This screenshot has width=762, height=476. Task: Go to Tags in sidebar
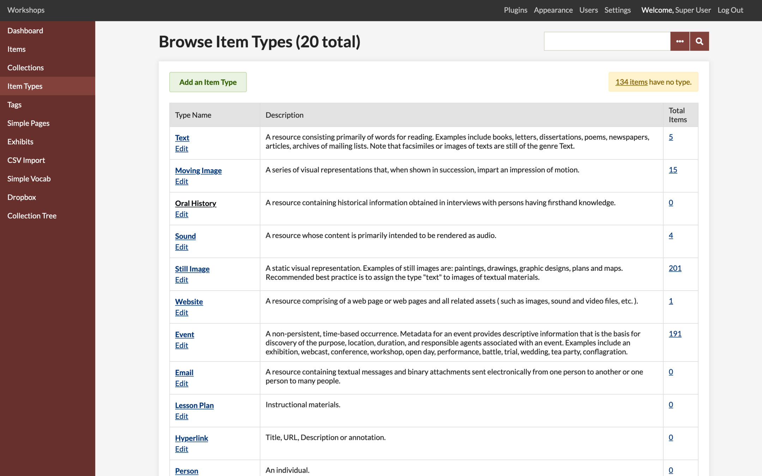pyautogui.click(x=14, y=104)
